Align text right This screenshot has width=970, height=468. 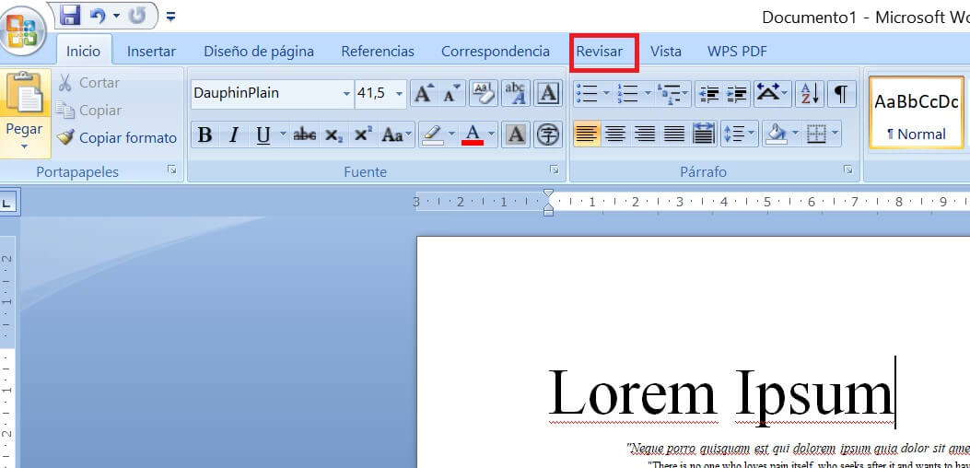pos(645,133)
